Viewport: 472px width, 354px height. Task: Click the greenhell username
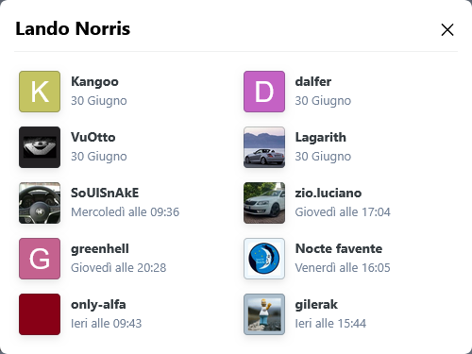(100, 249)
